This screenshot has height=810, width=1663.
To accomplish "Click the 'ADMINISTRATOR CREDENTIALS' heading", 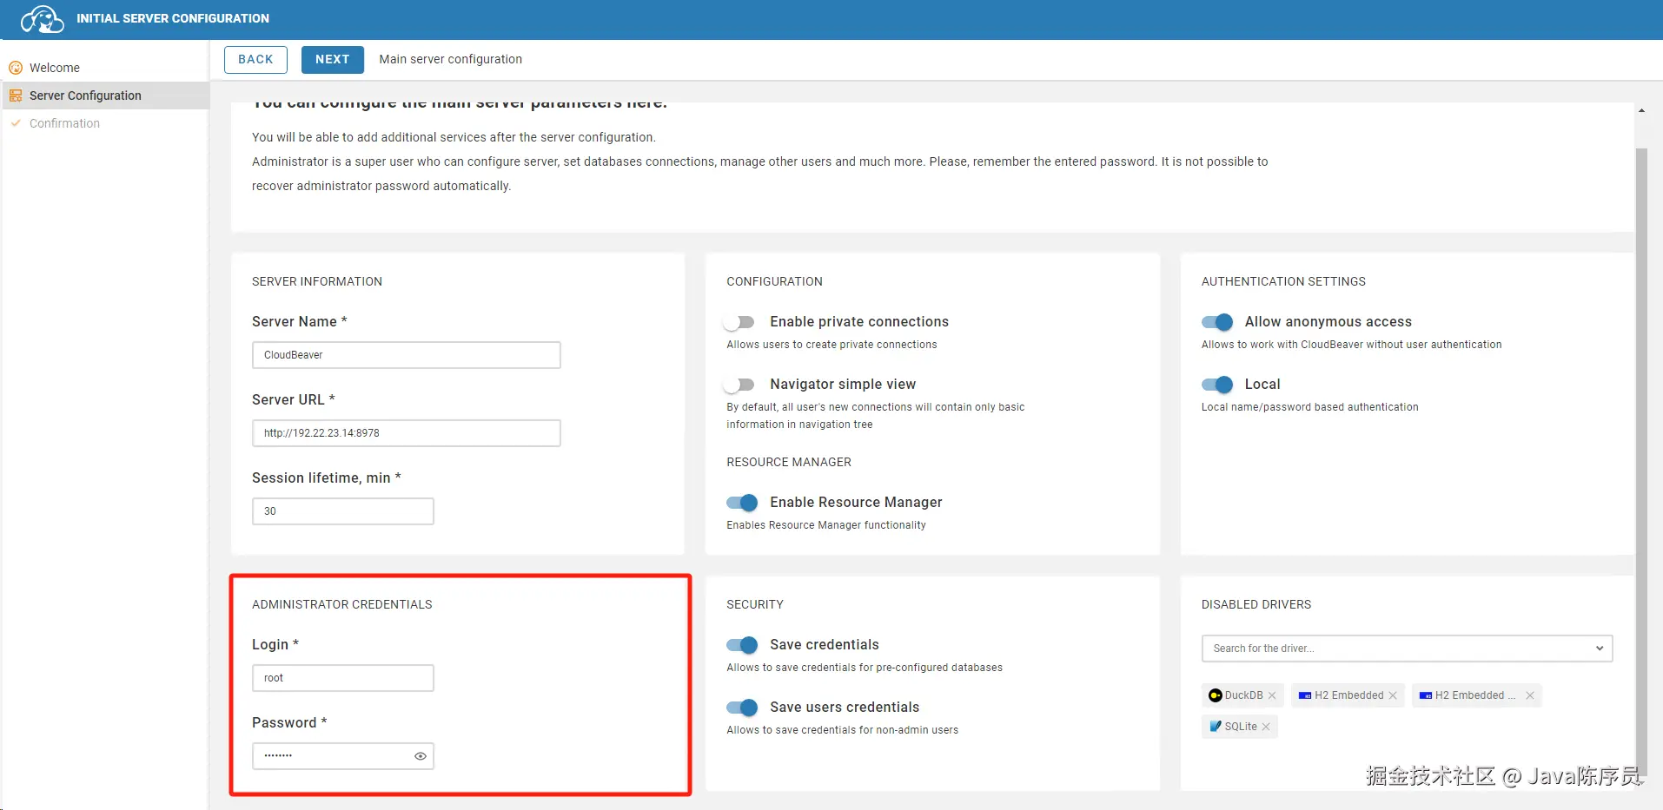I will (341, 604).
